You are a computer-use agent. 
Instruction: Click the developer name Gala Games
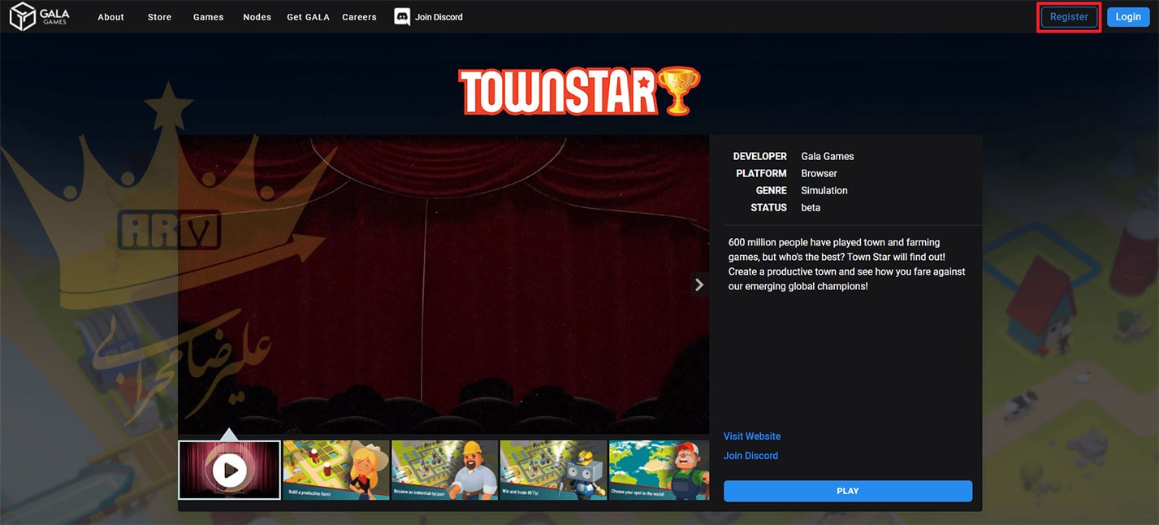(828, 156)
